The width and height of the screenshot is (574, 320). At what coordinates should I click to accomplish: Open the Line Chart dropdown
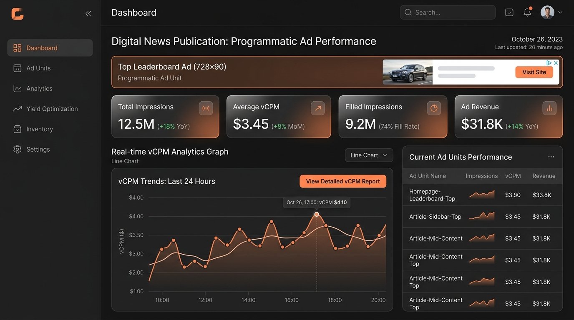click(x=369, y=155)
